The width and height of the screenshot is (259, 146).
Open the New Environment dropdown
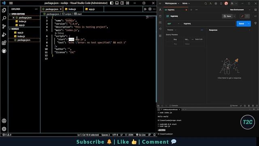tap(240, 10)
